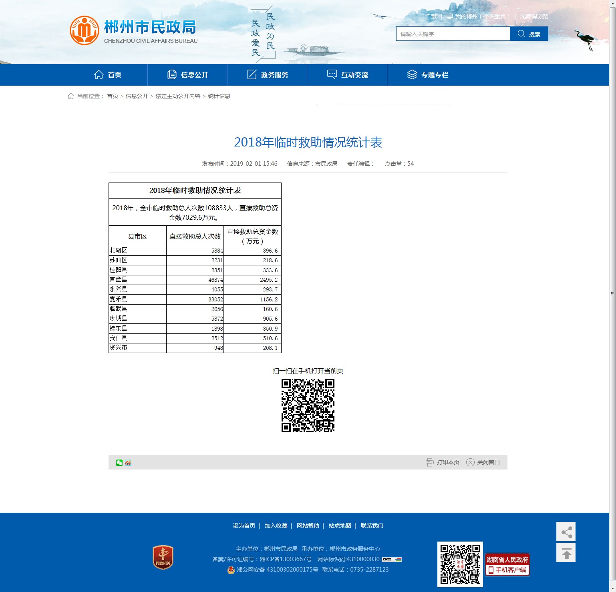This screenshot has width=616, height=592.
Task: Click the keyword search input field
Action: coord(453,34)
